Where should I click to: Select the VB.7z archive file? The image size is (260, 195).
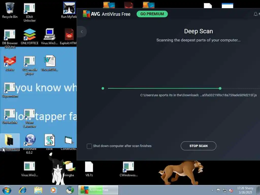pos(89,169)
